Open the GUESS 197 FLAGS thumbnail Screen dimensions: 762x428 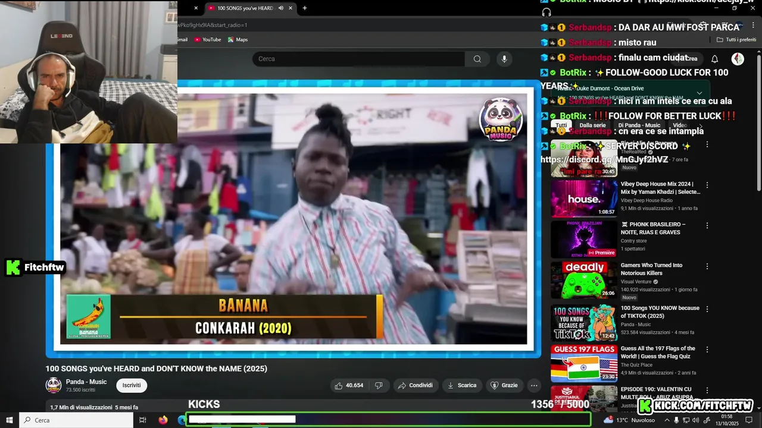pos(584,363)
